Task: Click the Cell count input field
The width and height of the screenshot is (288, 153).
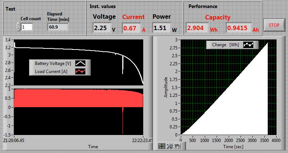Action: 27,27
